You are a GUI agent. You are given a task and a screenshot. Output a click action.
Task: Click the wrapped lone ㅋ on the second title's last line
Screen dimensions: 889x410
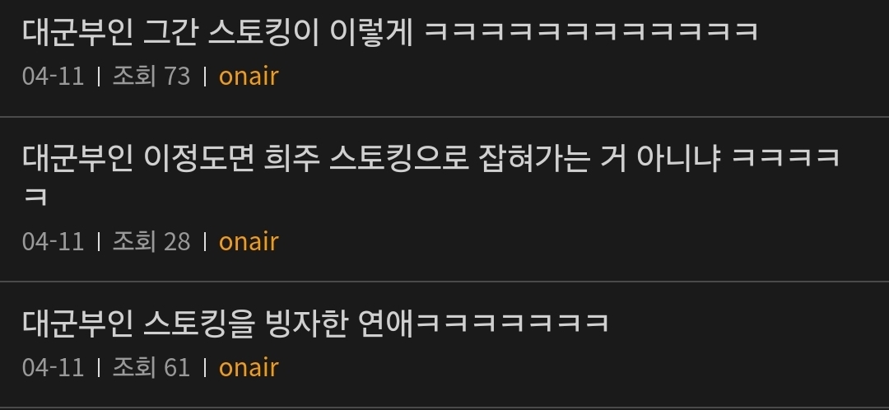tap(35, 197)
